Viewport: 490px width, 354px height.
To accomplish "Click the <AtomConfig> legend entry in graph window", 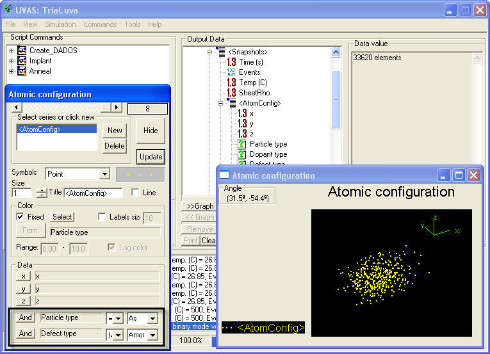I will pos(263,328).
